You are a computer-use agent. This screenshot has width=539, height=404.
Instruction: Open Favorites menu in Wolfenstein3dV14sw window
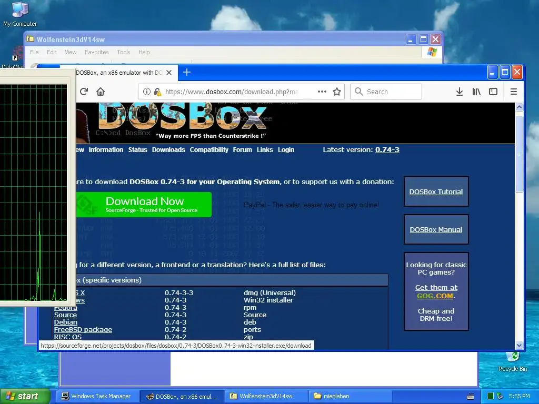point(97,52)
